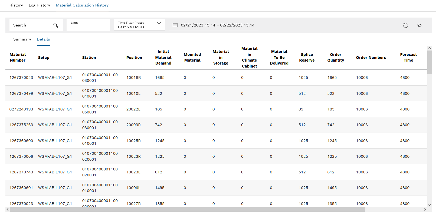Click order quantity value 1245
The image size is (436, 215).
coord(332,141)
